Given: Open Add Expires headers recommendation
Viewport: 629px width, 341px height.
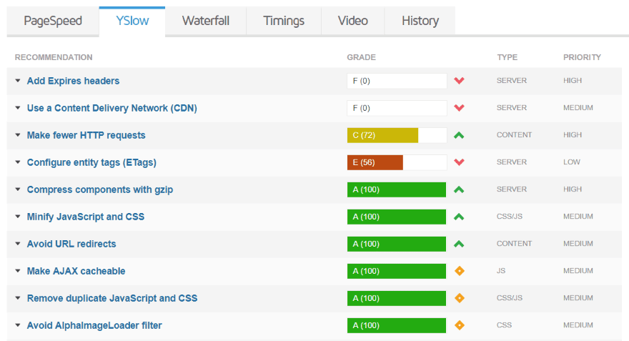Looking at the screenshot, I should (73, 81).
